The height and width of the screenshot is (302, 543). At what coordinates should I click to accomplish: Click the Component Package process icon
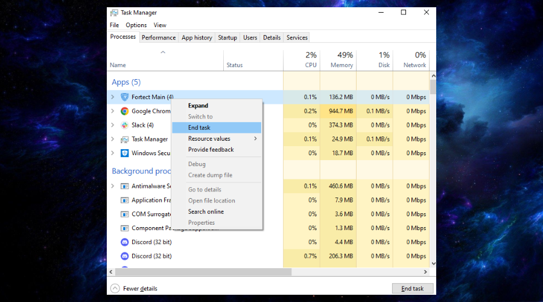click(x=125, y=228)
